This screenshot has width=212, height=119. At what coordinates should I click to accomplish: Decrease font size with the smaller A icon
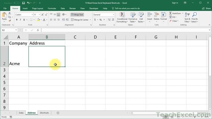(x=46, y=15)
